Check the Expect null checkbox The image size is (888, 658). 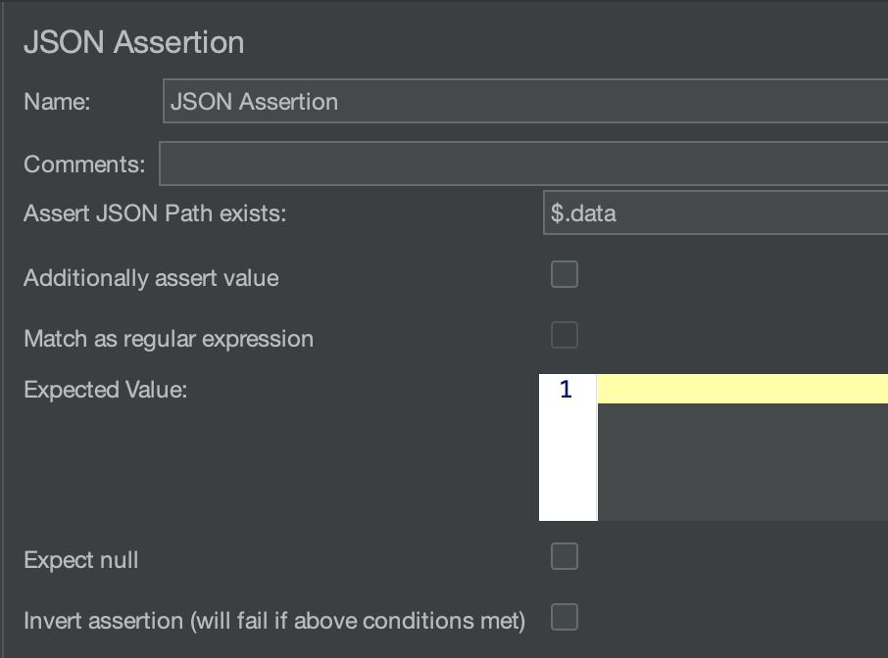tap(565, 557)
